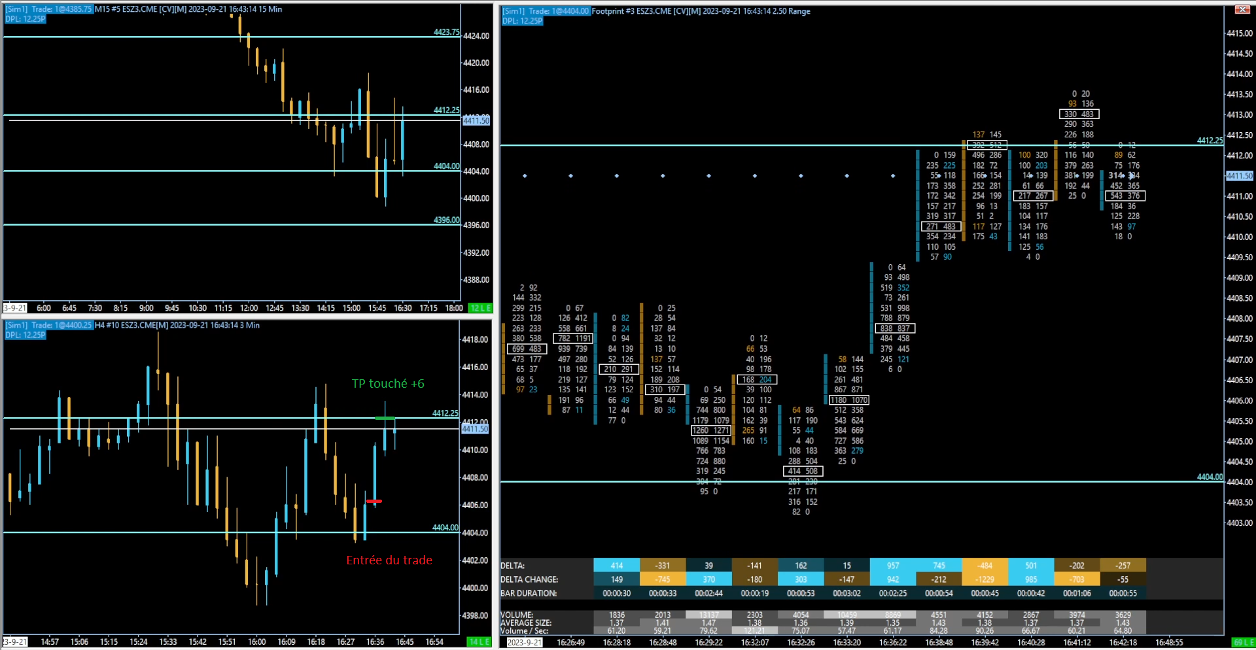
Task: Select the 'TP touché +6' annotation
Action: pyautogui.click(x=388, y=384)
